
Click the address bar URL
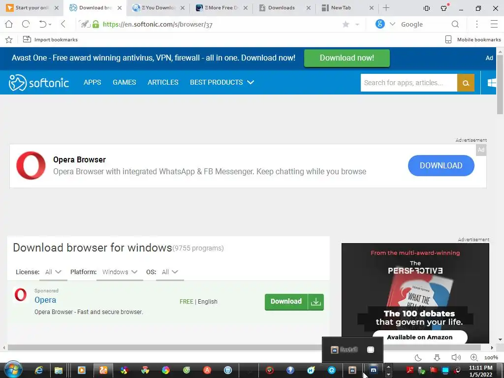157,24
